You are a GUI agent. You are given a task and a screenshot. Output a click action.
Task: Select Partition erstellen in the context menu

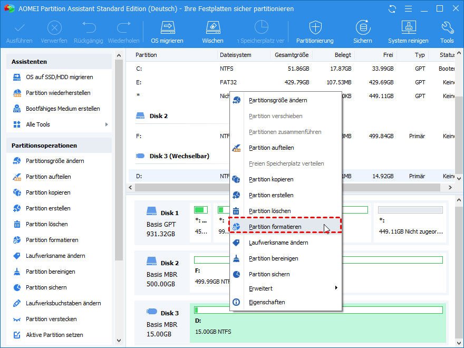tap(286, 195)
